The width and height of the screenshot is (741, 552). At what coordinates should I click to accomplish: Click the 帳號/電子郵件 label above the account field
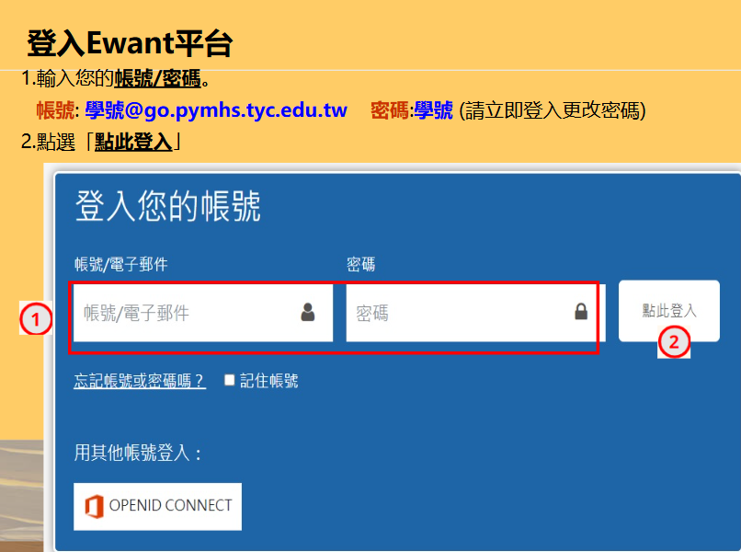point(121,264)
